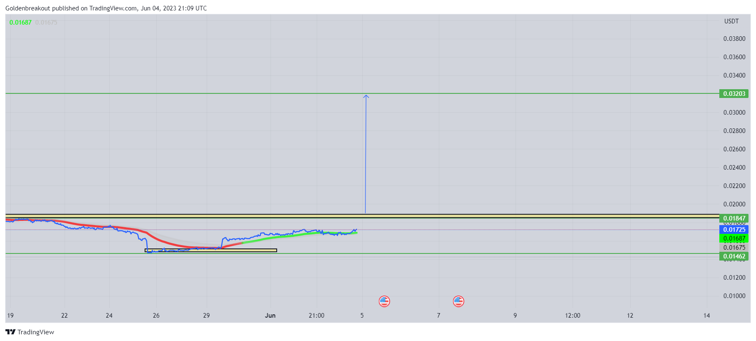This screenshot has height=341, width=756.
Task: Click date 19 on the time axis
Action: (x=10, y=316)
